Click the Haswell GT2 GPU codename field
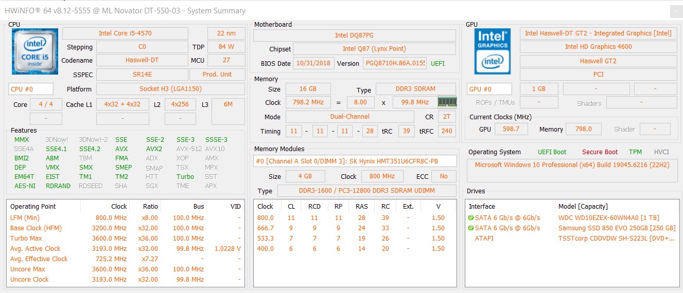 (x=598, y=61)
